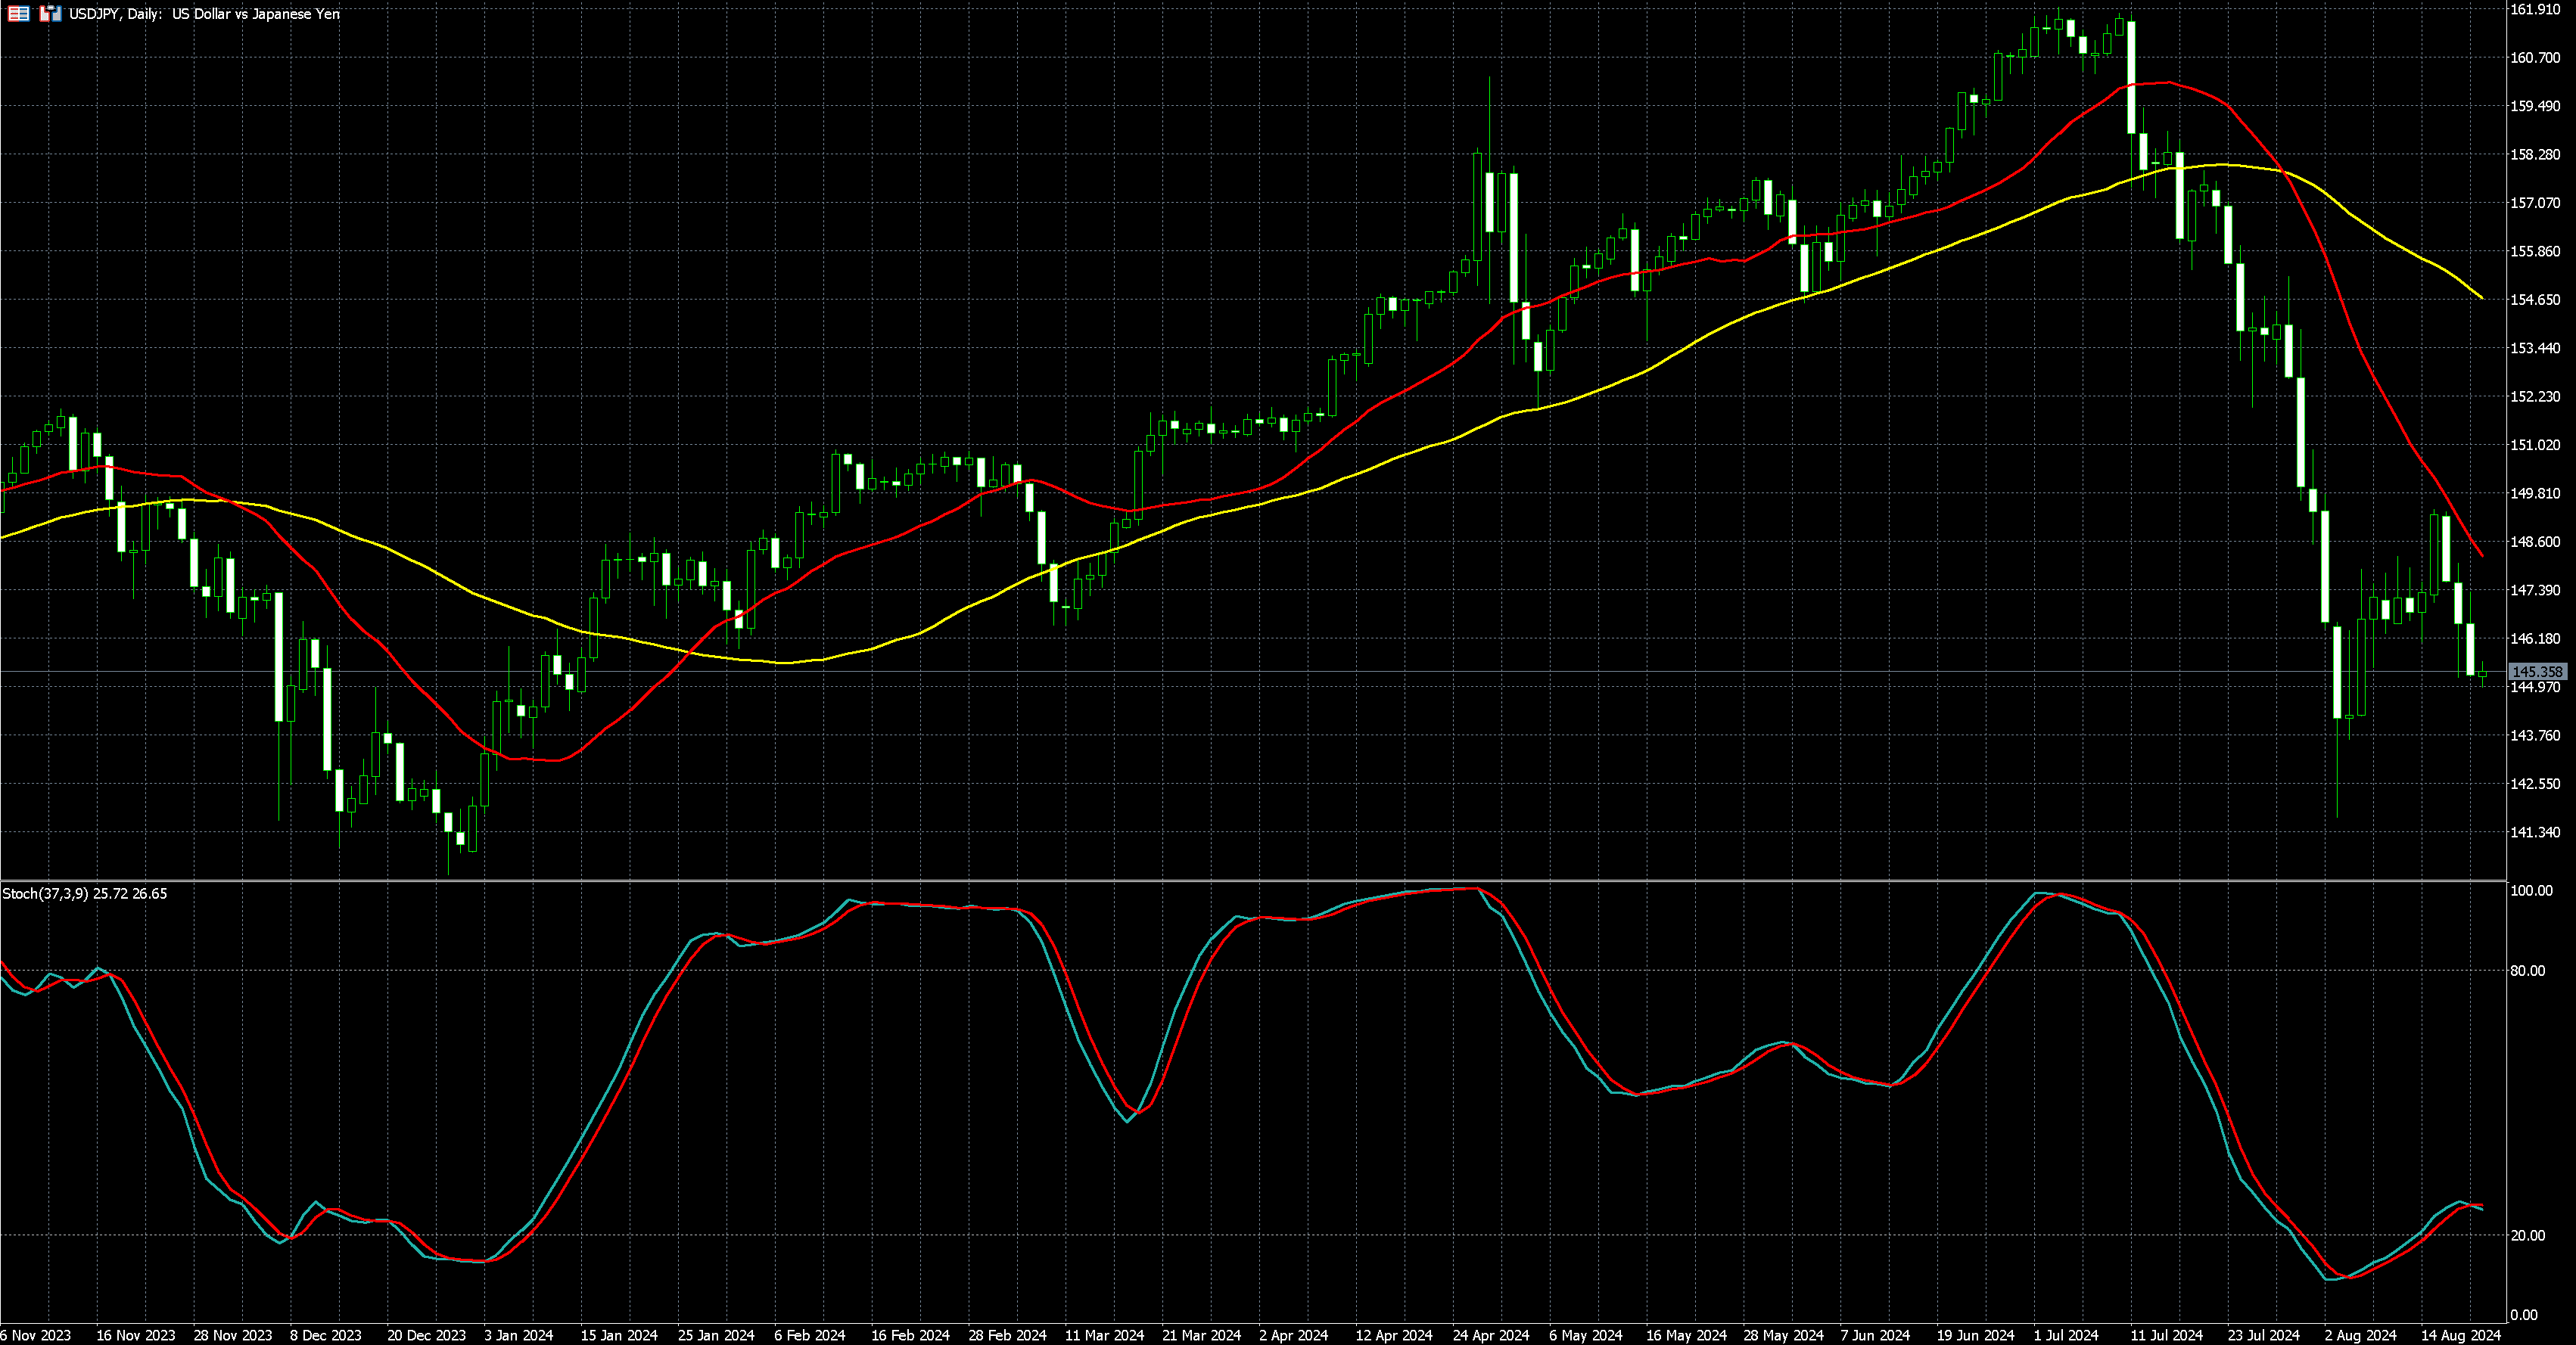Click the Stoch(37,3,9) indicator label

point(45,893)
